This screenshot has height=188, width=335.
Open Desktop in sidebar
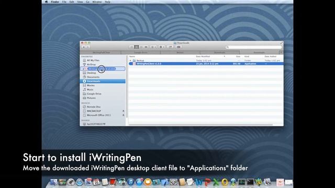pyautogui.click(x=91, y=73)
